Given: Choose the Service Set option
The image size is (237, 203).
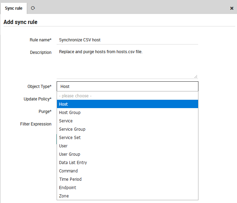Looking at the screenshot, I should coord(127,137).
